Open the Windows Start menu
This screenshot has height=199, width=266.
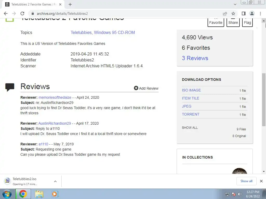coord(7,194)
